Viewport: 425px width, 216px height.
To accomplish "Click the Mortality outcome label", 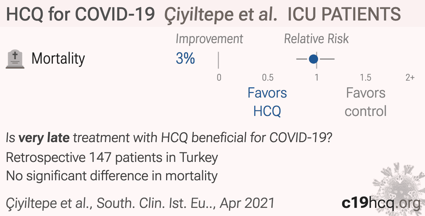I will (58, 59).
